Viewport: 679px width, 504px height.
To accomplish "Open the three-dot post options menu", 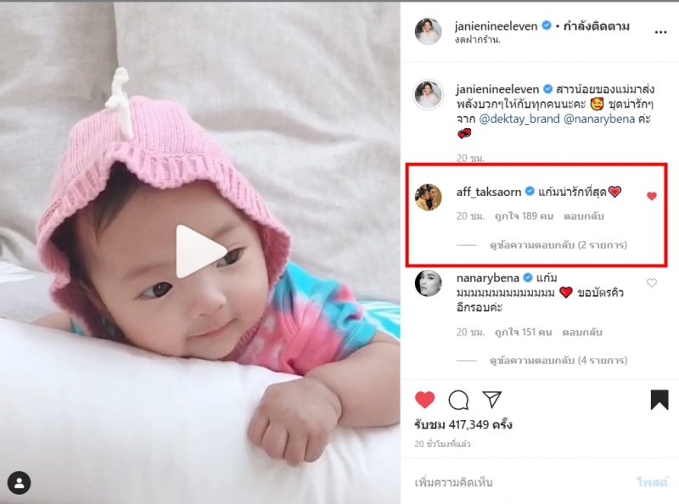I will (660, 32).
